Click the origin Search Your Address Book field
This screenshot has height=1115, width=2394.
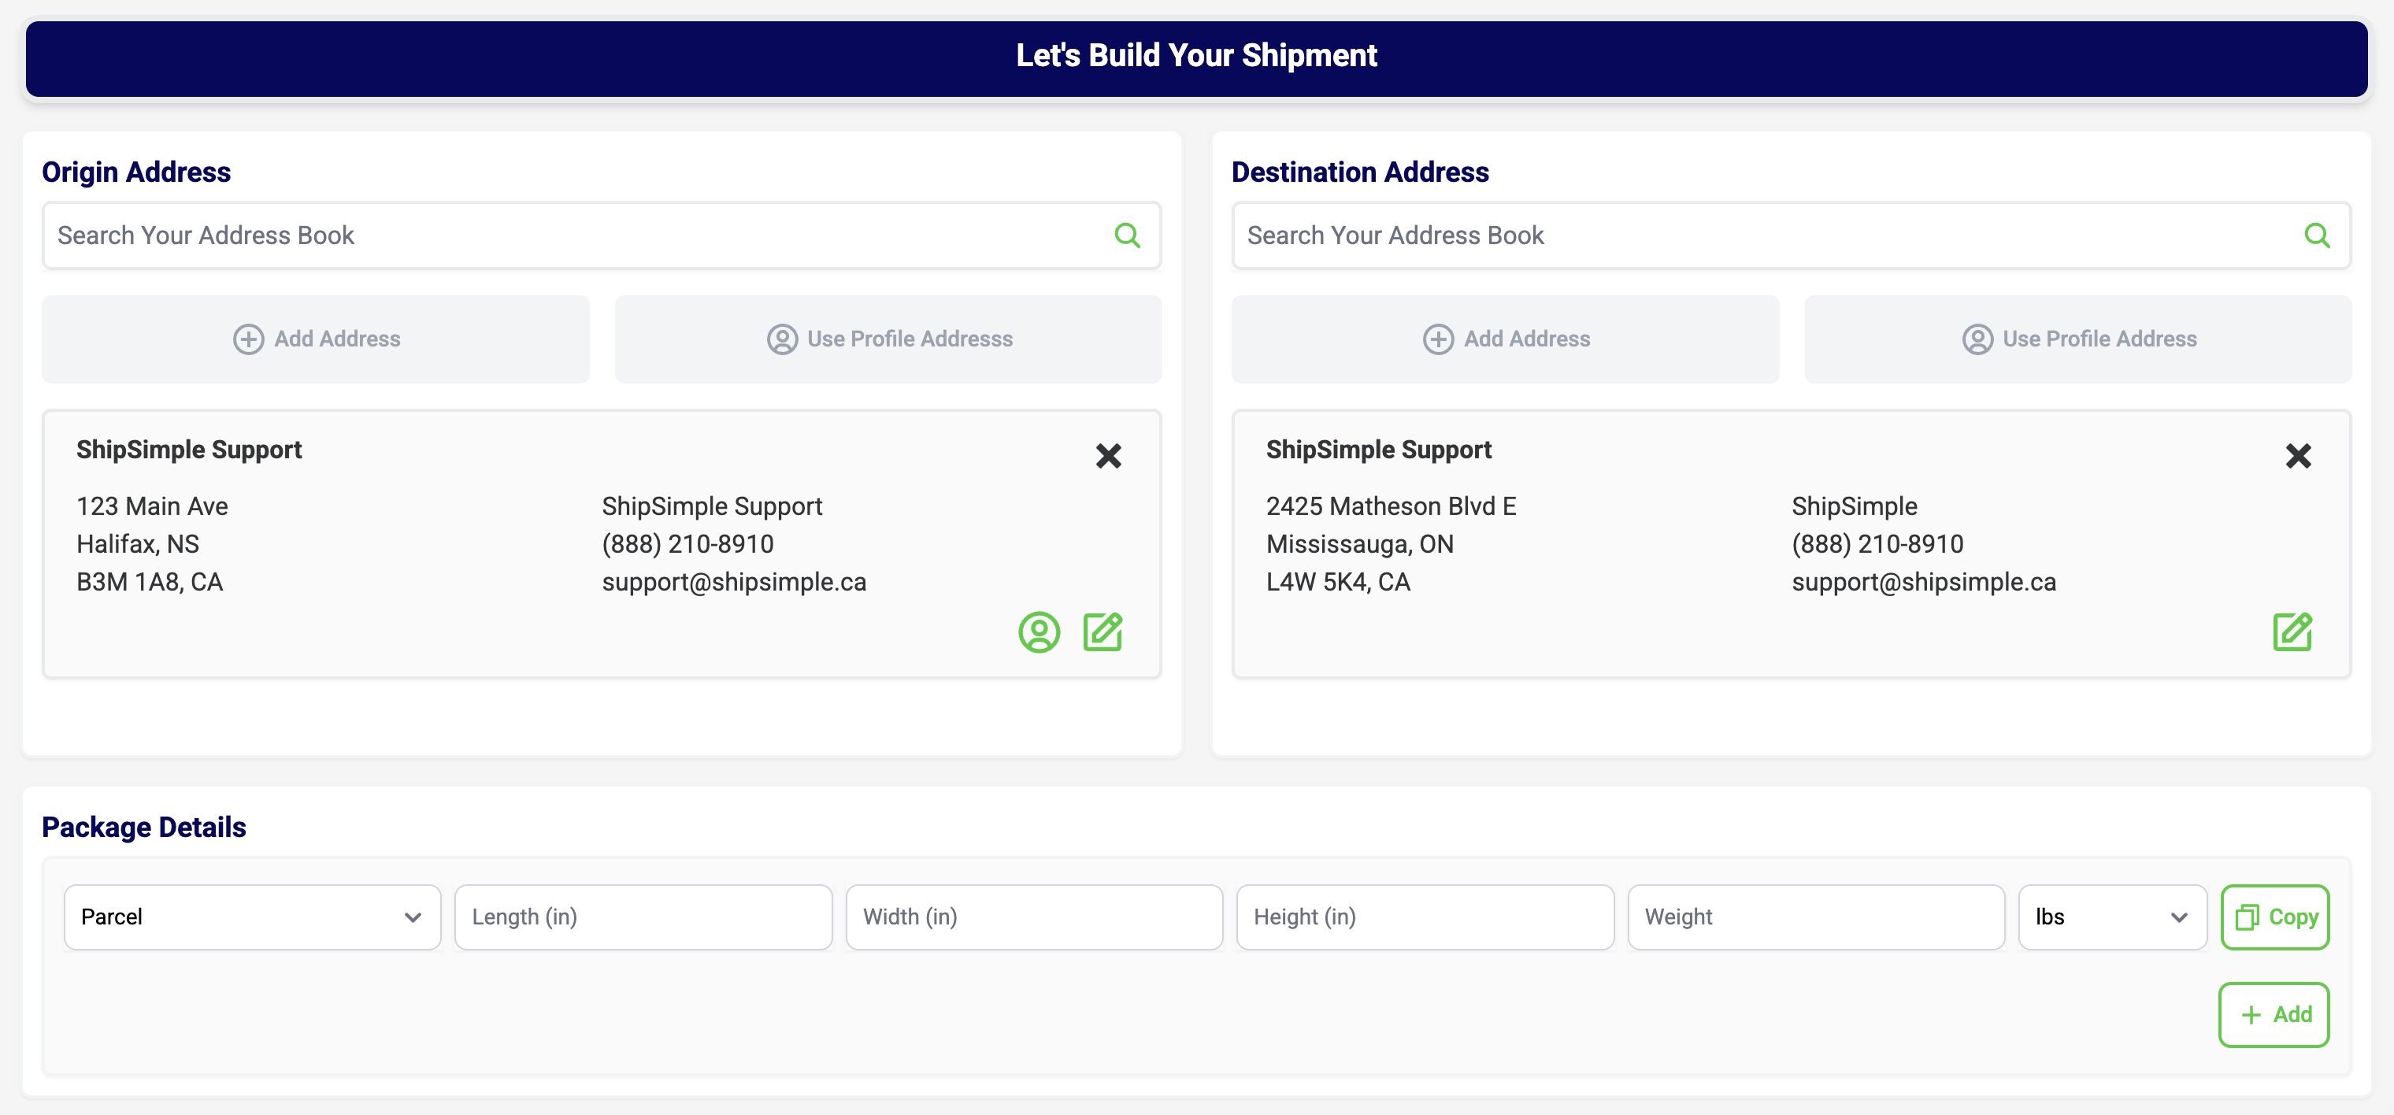point(576,235)
